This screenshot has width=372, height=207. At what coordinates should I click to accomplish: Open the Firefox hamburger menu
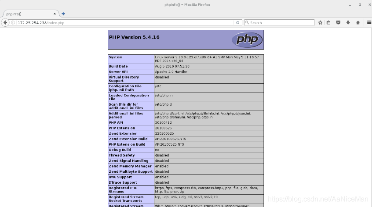369,23
